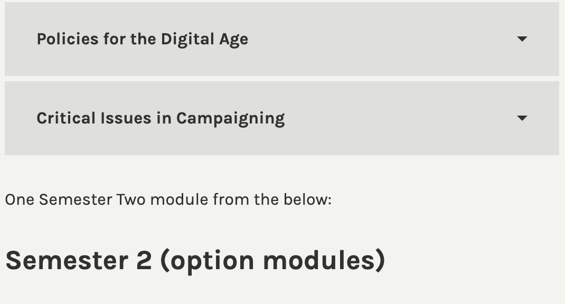Viewport: 565px width, 304px height.
Task: Click the Critical Issues in Campaigning caret icon
Action: pos(522,118)
